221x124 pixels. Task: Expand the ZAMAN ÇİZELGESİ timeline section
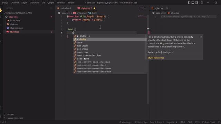[15, 118]
